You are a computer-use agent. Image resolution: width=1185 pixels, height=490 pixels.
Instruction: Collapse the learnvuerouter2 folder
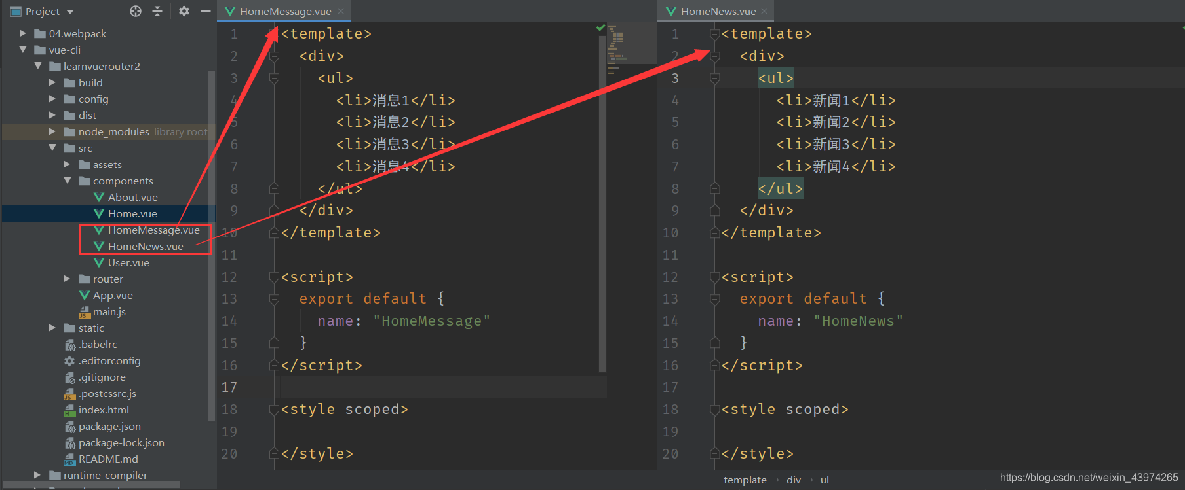click(37, 66)
